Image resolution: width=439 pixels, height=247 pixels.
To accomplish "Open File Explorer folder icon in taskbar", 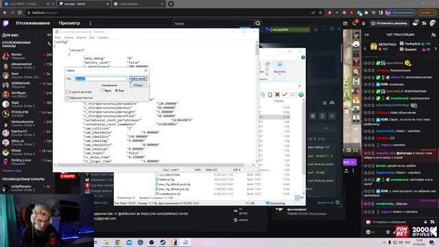I will [x=107, y=242].
